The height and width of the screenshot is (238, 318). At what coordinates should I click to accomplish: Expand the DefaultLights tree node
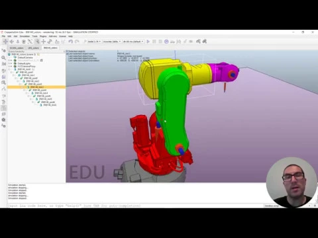[9, 63]
